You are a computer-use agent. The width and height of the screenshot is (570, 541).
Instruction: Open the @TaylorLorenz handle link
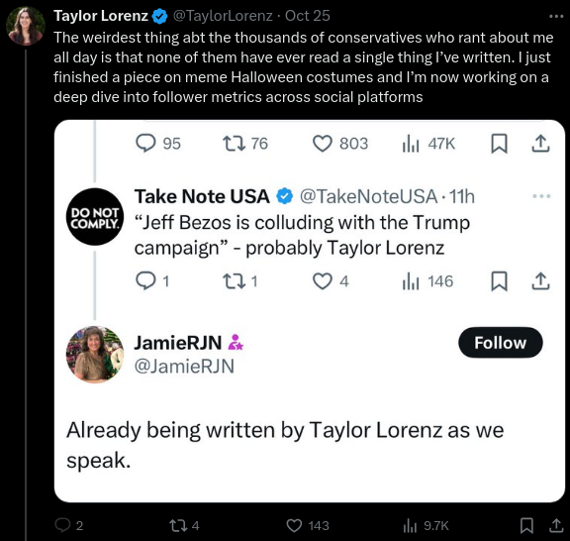(x=223, y=16)
